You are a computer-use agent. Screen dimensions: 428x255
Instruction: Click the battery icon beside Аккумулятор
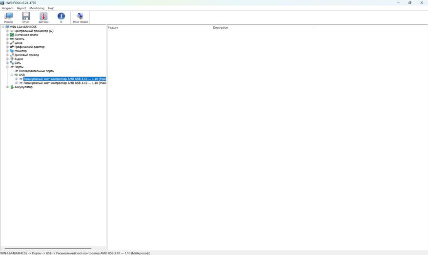[12, 87]
